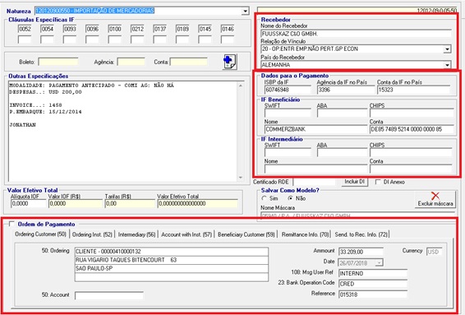Open the Date picker dropdown arrow
Image resolution: width=465 pixels, height=315 pixels.
(379, 262)
